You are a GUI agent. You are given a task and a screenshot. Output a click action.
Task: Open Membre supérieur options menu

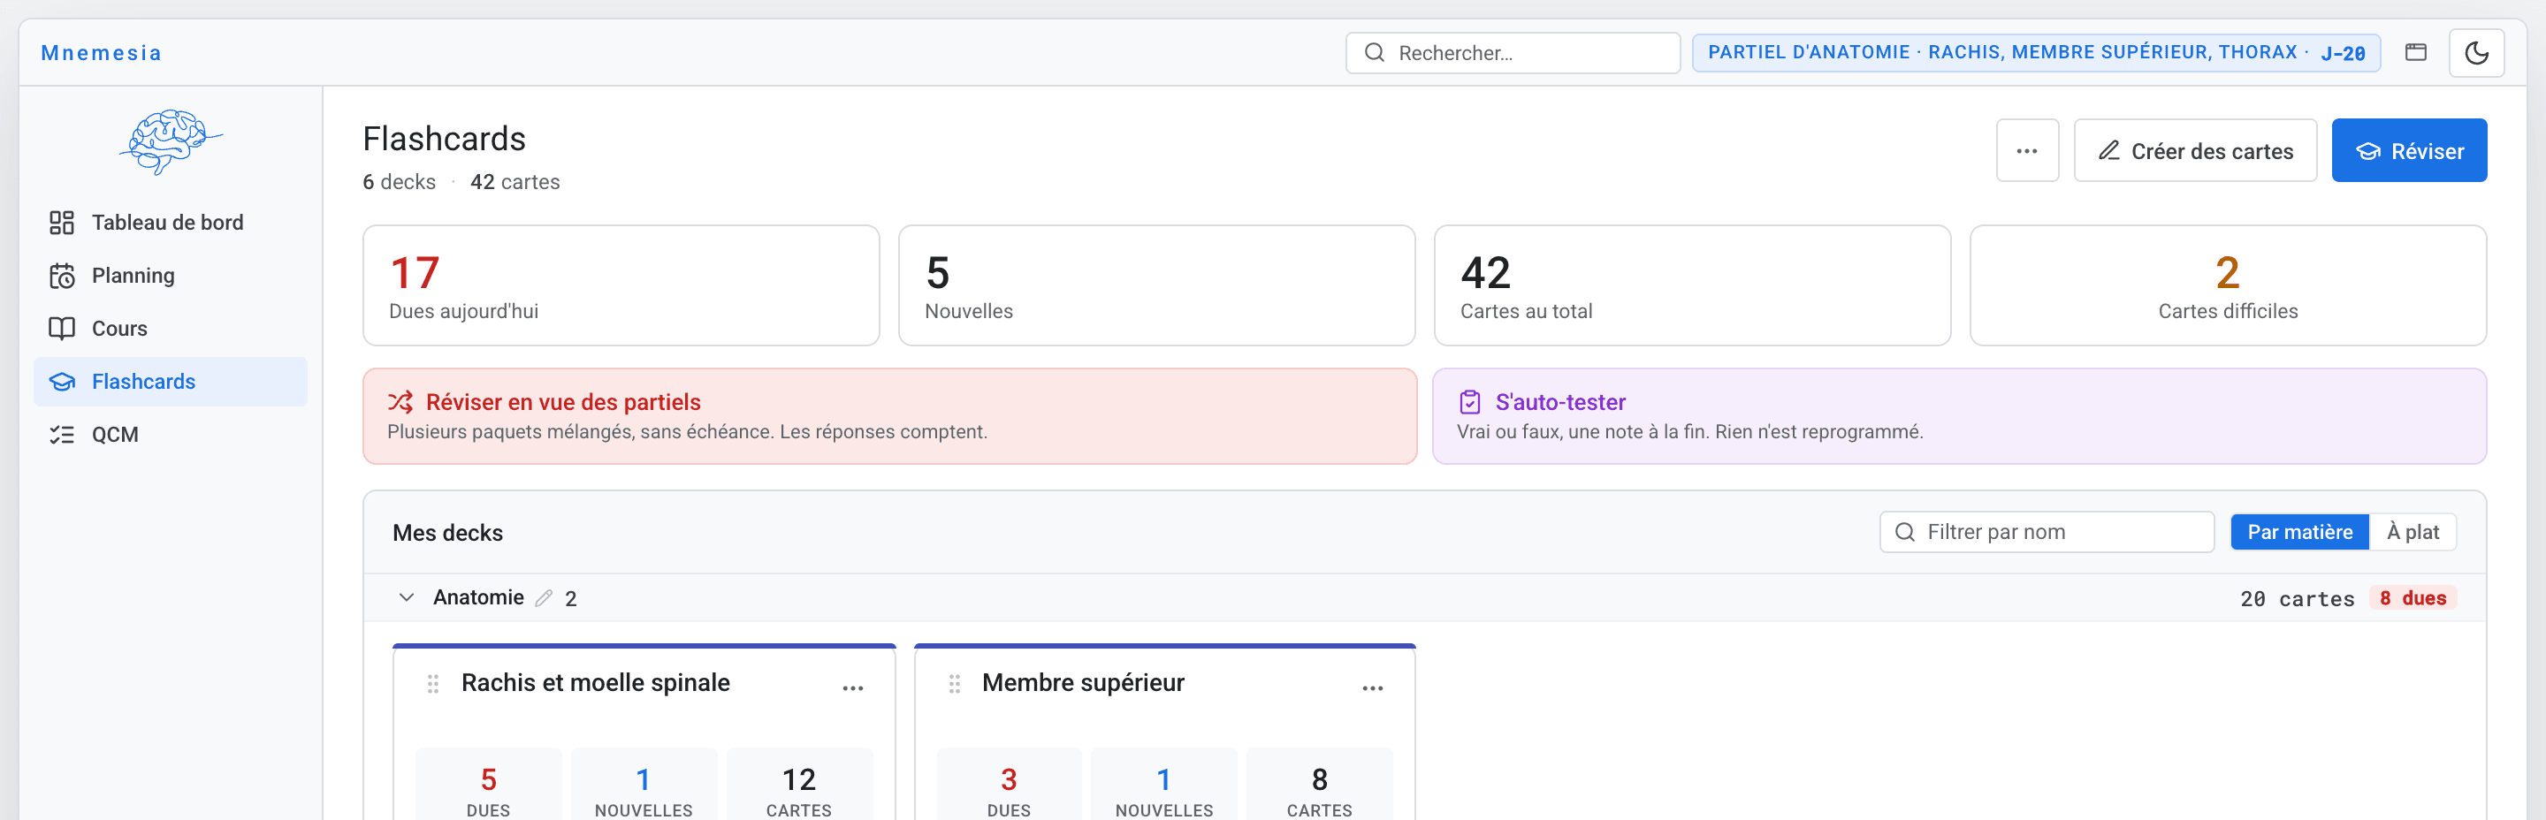click(x=1373, y=687)
